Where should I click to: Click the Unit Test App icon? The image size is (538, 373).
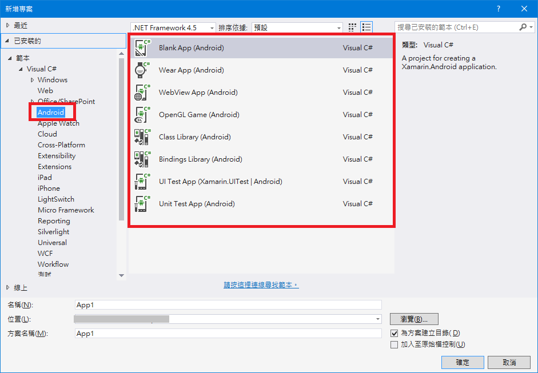(142, 204)
